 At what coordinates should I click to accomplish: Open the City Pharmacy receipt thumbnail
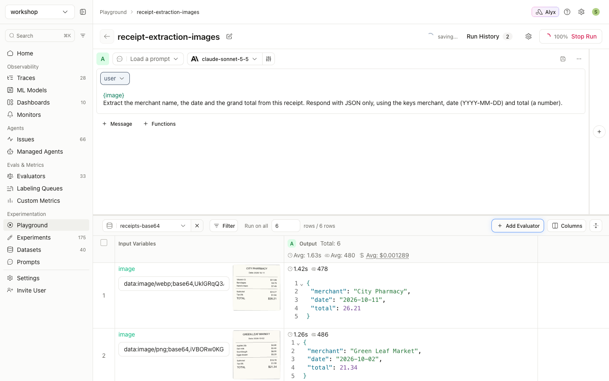[x=257, y=287]
